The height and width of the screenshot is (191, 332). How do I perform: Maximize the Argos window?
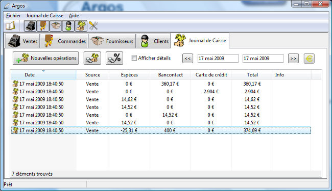(x=306, y=4)
